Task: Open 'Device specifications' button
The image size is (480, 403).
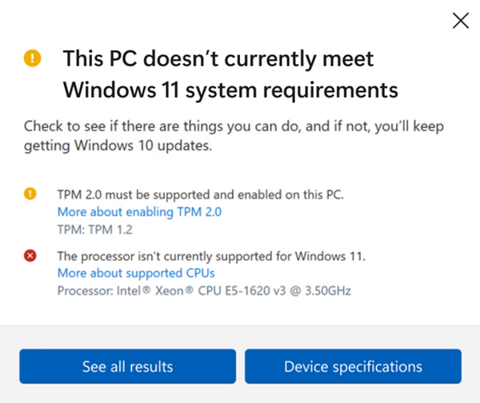Action: tap(353, 367)
